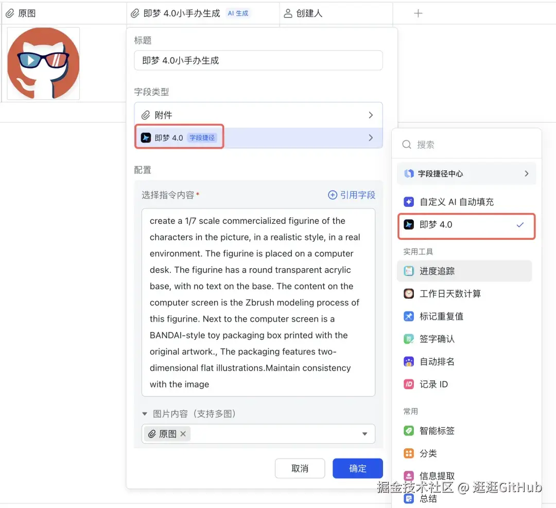Open the 记录 ID tool icon
The image size is (556, 508).
(408, 384)
